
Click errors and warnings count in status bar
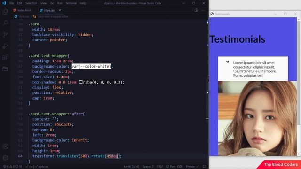(x=13, y=167)
